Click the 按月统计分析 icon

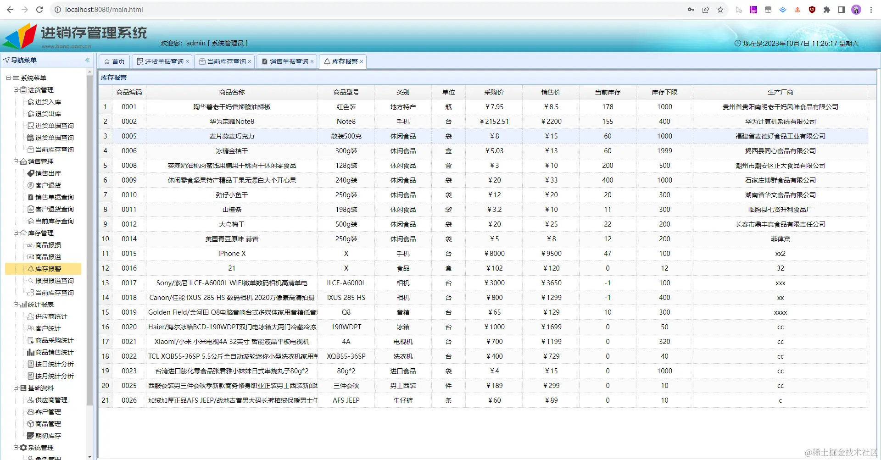pos(31,376)
